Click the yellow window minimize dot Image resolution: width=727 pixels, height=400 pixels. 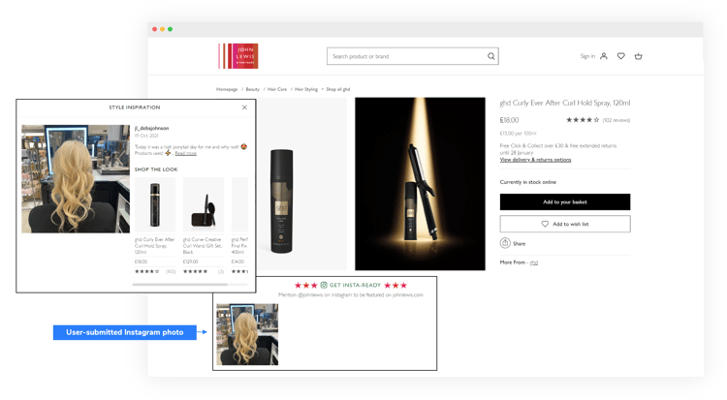tap(162, 29)
